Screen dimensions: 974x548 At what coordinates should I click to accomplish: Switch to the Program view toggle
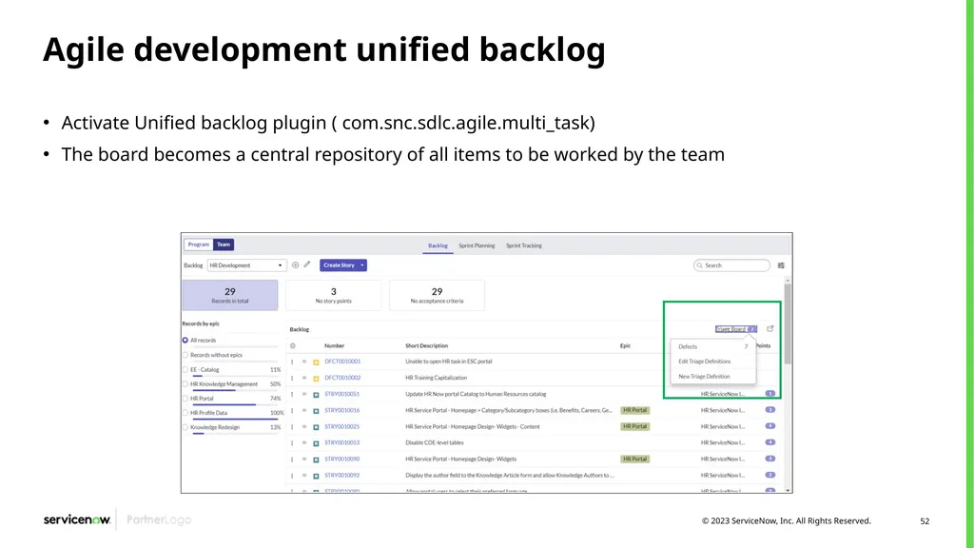click(199, 245)
